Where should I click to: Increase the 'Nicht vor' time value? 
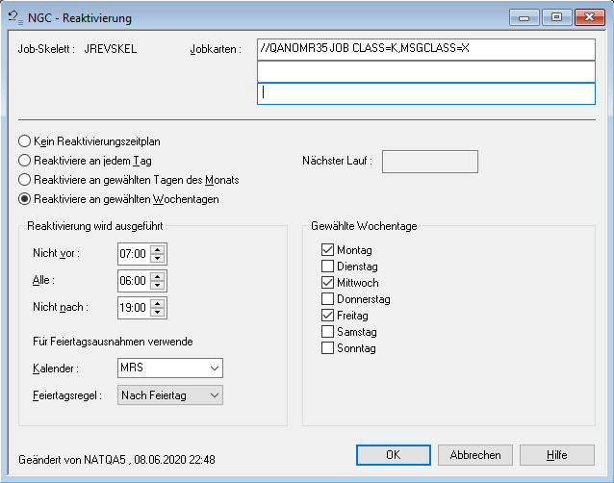(x=158, y=249)
